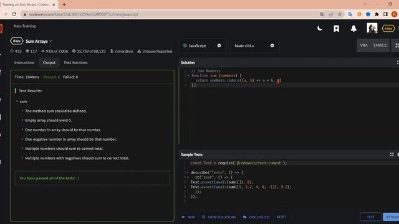Viewport: 399px width, 224px height.
Task: Open the Past Solutions tab
Action: (x=75, y=62)
